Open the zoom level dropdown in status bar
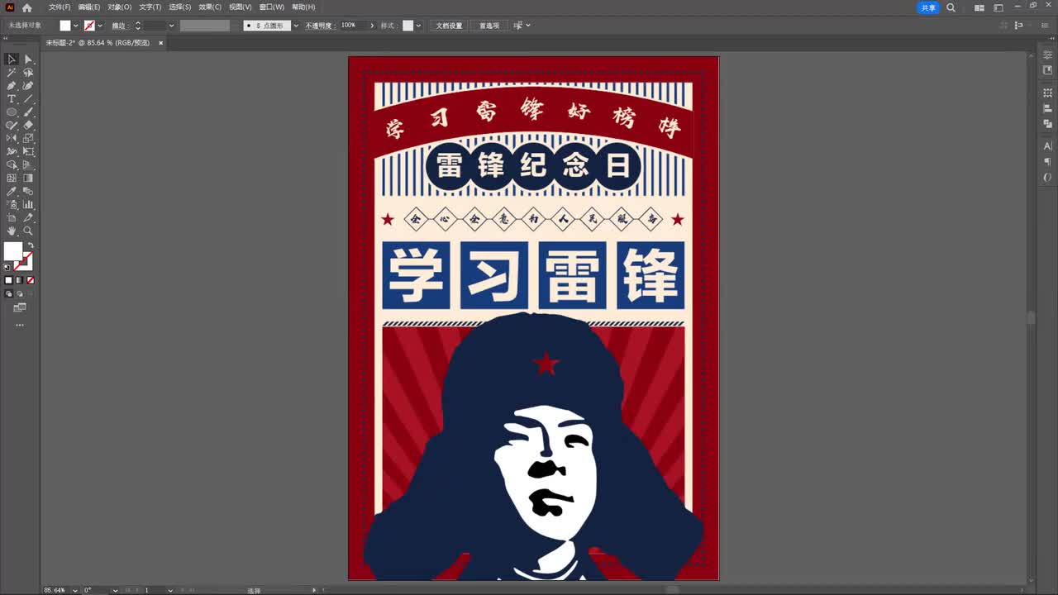 pos(75,590)
